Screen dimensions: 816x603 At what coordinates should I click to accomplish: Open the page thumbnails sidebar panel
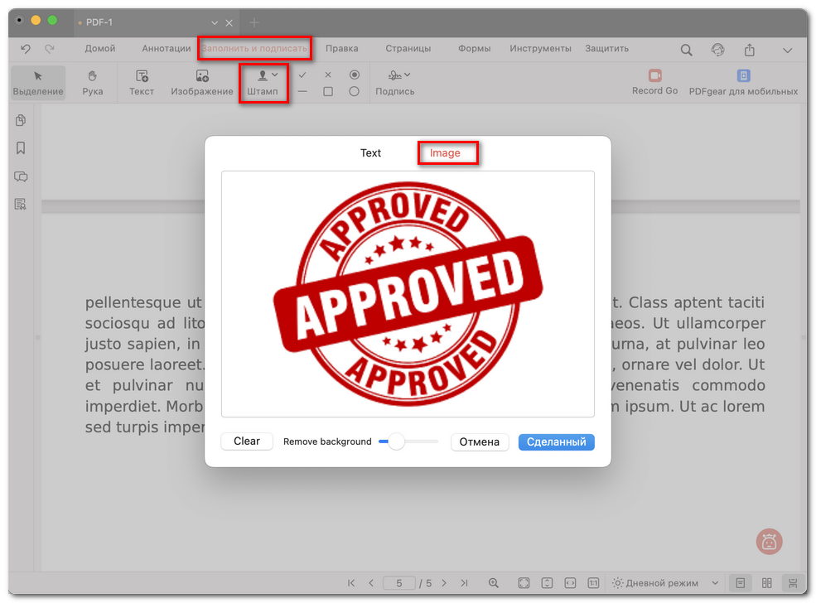coord(21,121)
